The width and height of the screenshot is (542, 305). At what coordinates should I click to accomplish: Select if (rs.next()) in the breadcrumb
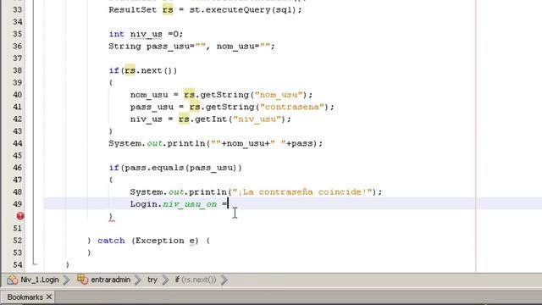tap(196, 280)
